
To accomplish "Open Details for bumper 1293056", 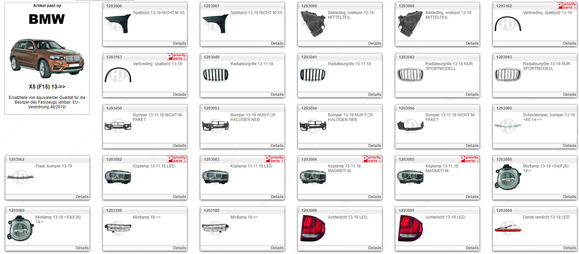I will coord(472,146).
